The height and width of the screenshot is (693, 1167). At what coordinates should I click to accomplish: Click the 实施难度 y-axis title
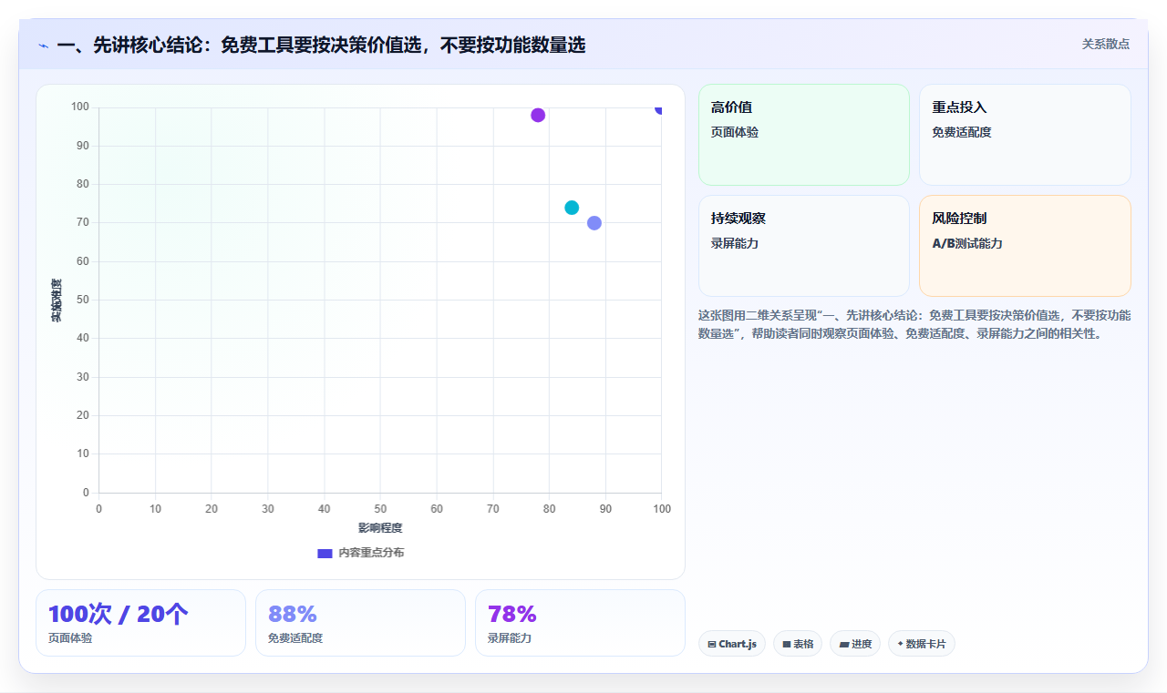pos(57,301)
